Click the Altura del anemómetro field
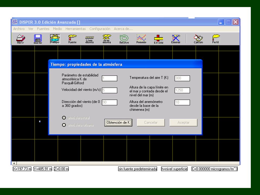This screenshot has height=195, width=260. [182, 102]
